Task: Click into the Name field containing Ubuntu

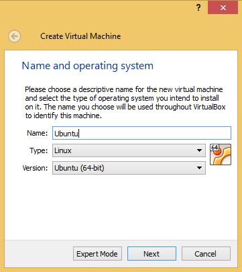Action: [141, 133]
